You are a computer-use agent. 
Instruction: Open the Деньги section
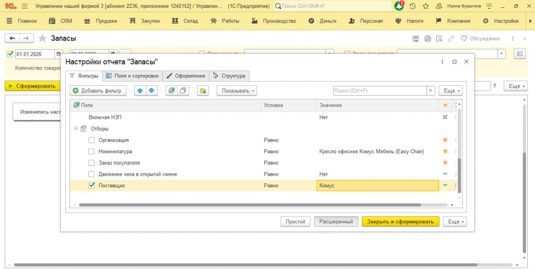(322, 21)
